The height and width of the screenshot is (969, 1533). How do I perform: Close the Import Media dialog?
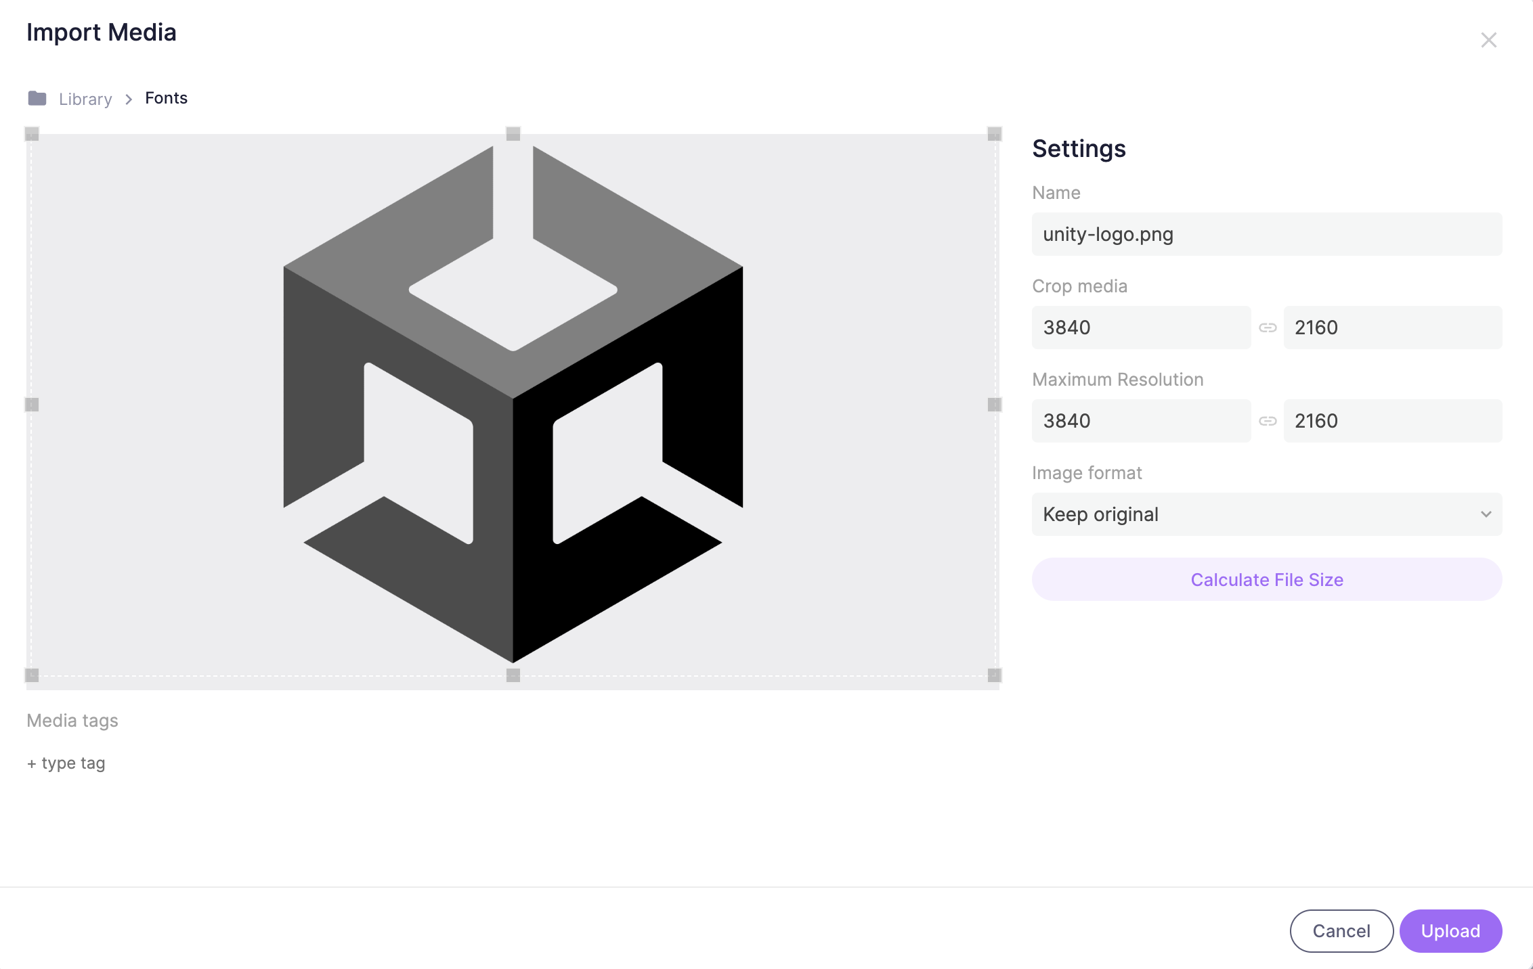tap(1488, 40)
